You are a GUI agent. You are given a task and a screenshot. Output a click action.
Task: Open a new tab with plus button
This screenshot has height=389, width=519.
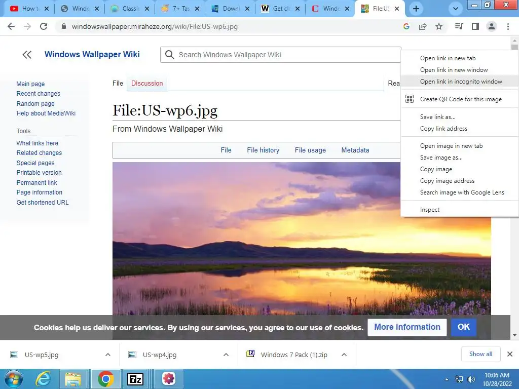point(416,9)
